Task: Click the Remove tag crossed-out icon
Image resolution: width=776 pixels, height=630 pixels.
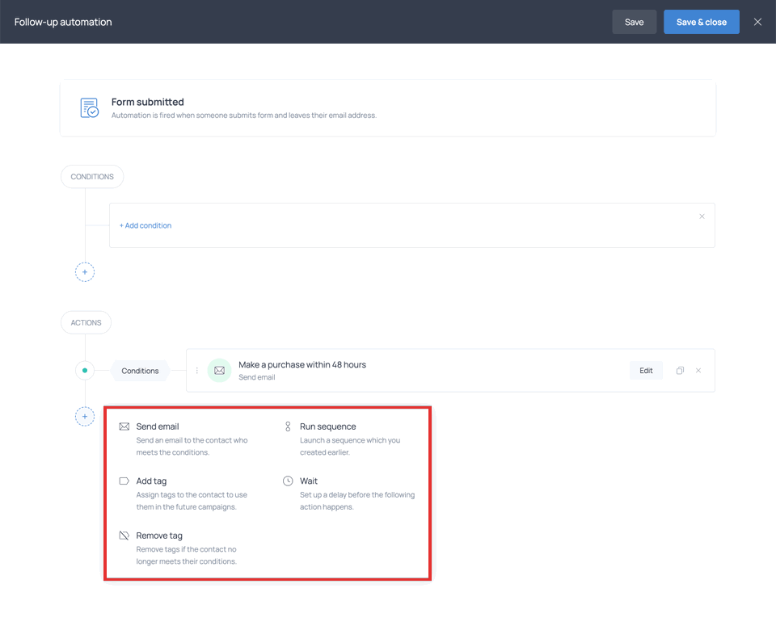Action: (124, 535)
